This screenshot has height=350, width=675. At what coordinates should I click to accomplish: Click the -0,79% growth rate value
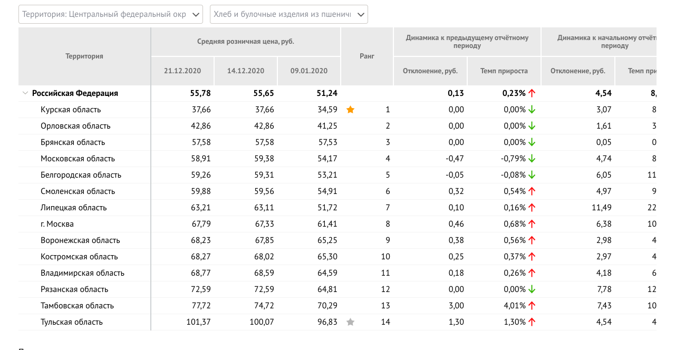coord(513,159)
